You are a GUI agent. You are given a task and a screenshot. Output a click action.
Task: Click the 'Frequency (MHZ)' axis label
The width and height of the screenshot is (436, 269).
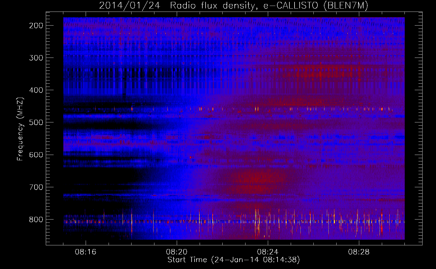[x=20, y=129]
